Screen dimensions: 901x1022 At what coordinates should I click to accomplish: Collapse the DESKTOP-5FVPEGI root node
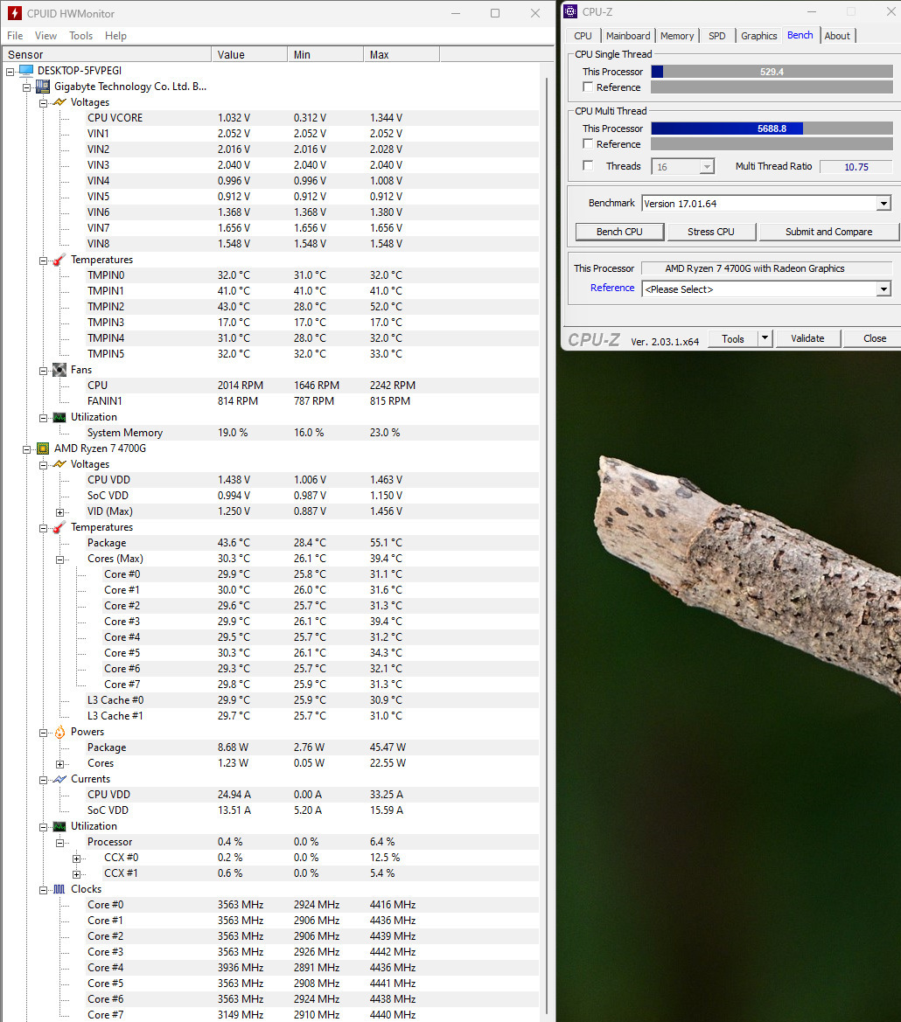click(x=10, y=71)
